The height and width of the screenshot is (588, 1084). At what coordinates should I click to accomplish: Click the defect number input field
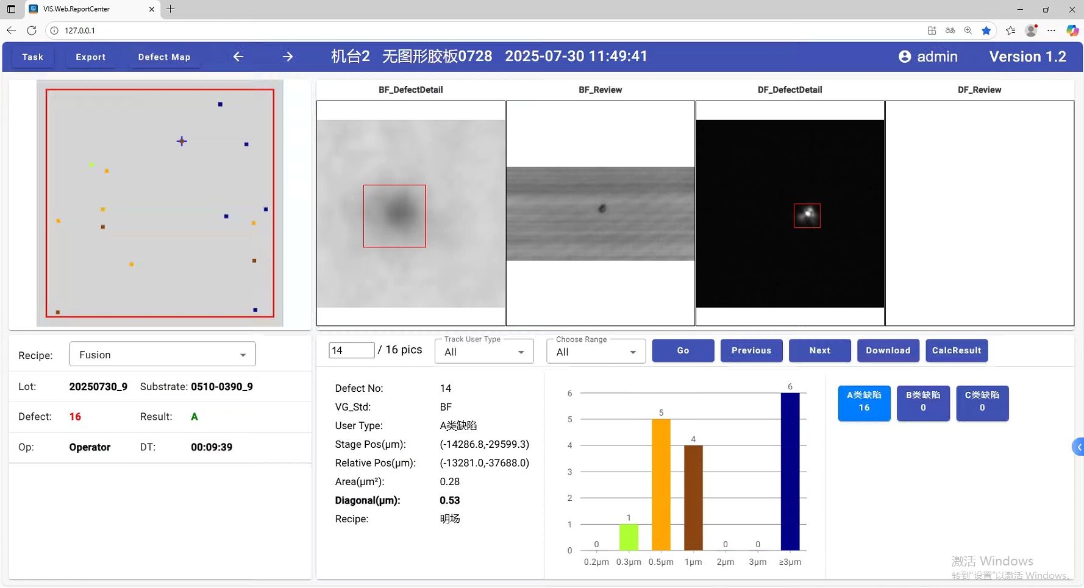click(x=351, y=350)
